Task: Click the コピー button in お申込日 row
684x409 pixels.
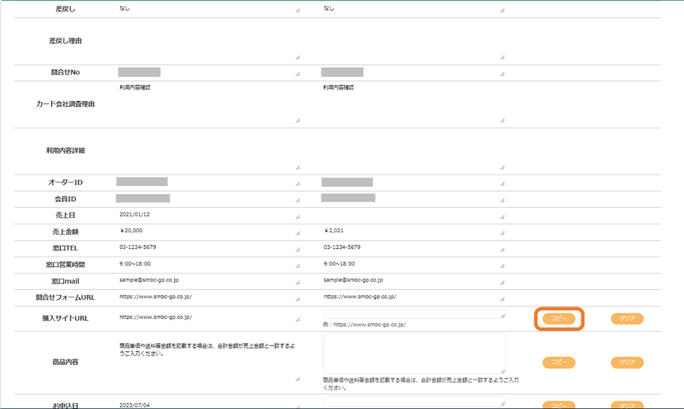Action: (559, 404)
